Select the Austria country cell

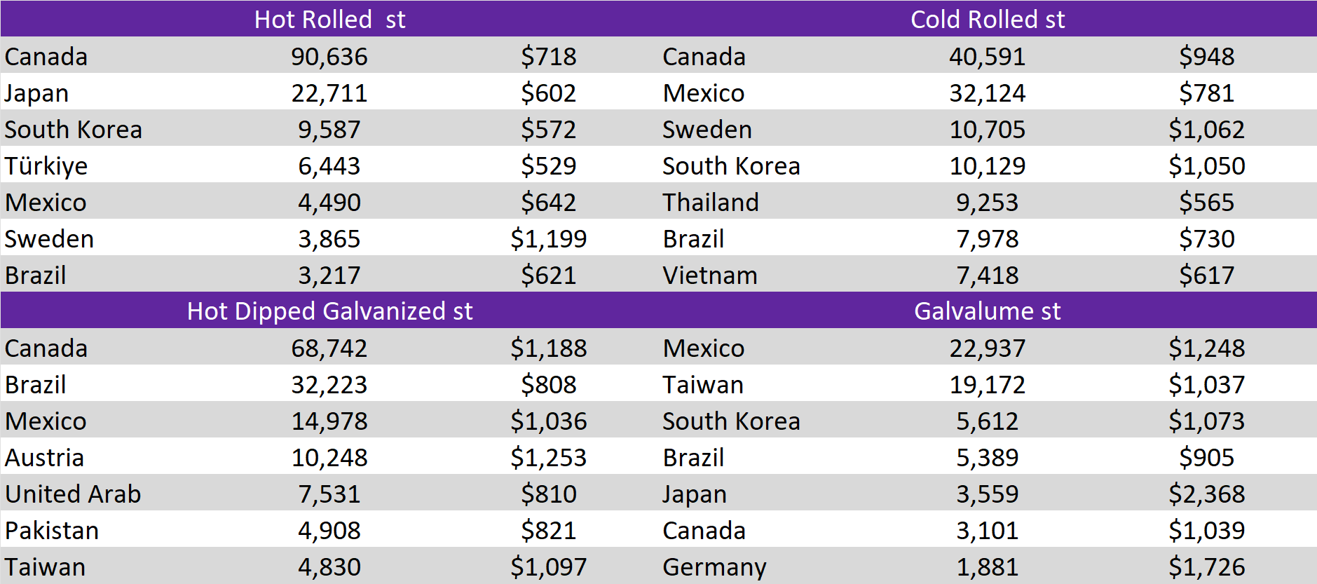point(44,458)
